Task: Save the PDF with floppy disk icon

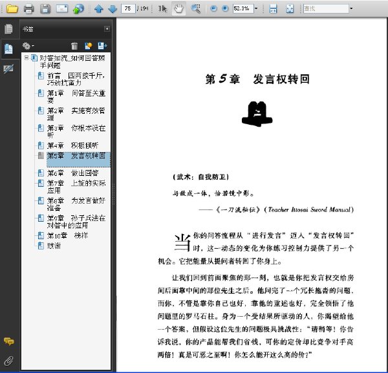Action: pos(45,8)
